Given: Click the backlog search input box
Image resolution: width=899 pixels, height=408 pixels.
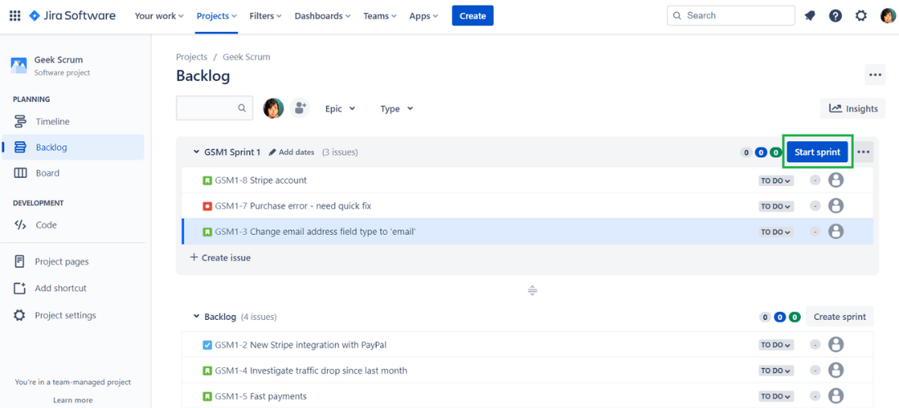Looking at the screenshot, I should (x=214, y=109).
